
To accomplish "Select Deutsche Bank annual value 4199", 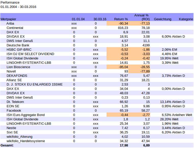I will coord(146,45).
